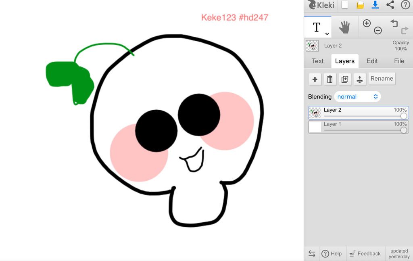This screenshot has height=261, width=413.
Task: Select the Hand pan tool
Action: (344, 27)
